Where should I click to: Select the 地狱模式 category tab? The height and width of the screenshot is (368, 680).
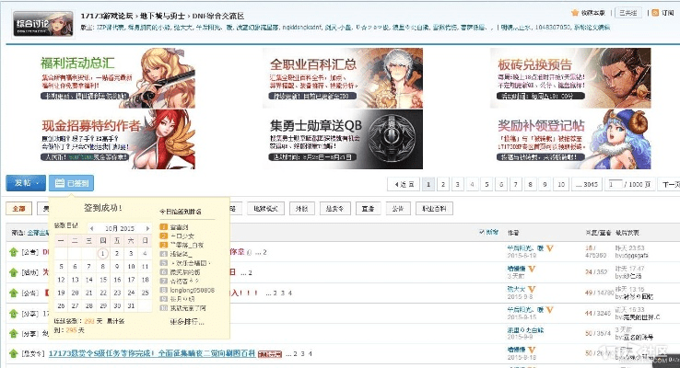point(265,209)
